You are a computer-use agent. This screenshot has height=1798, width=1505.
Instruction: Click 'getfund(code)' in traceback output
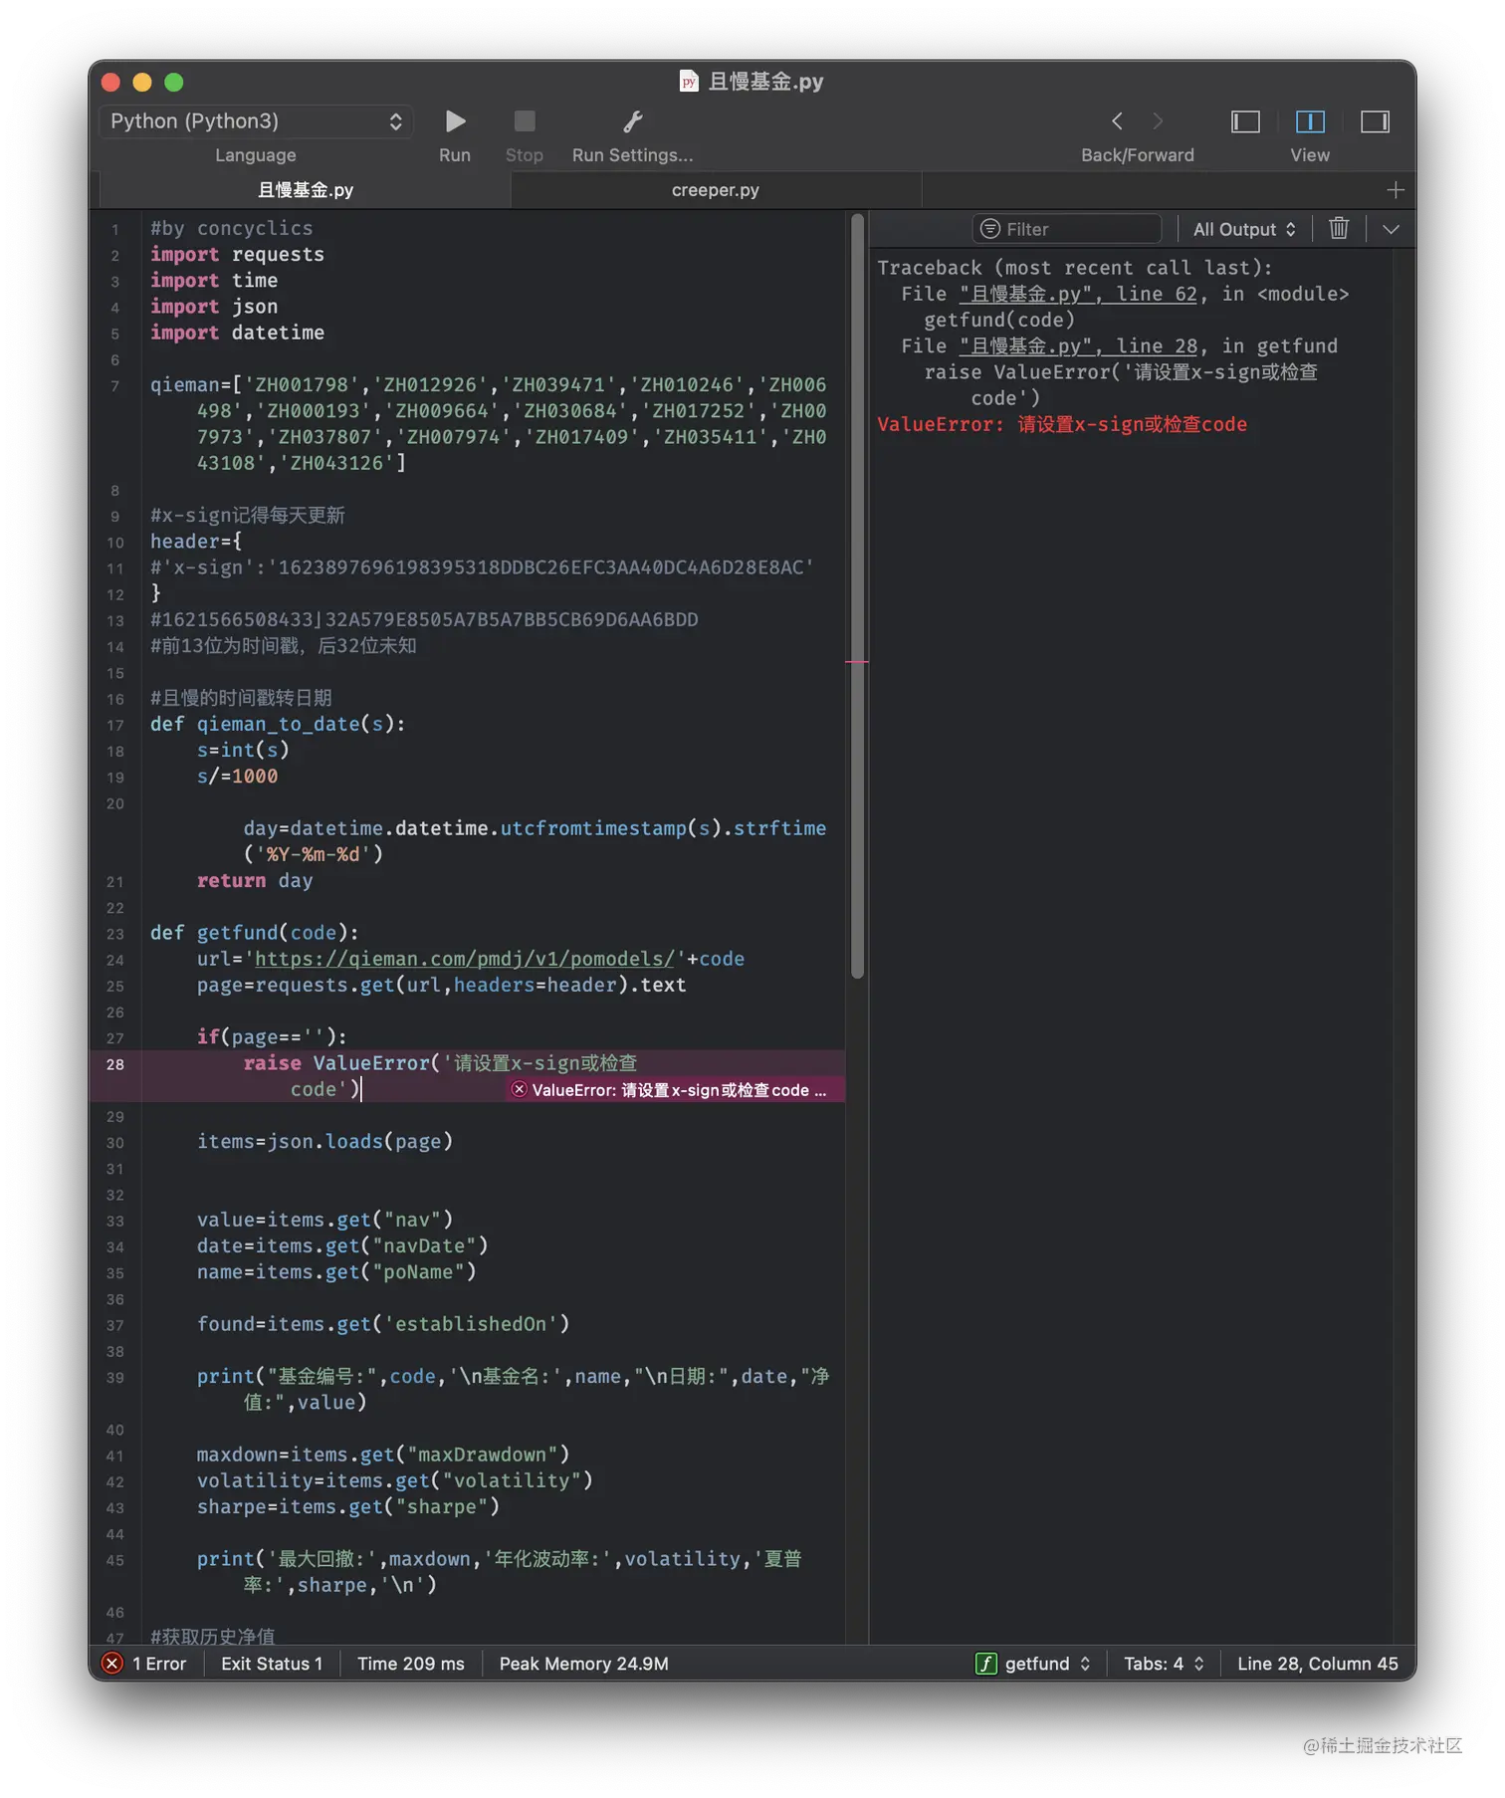pos(999,320)
